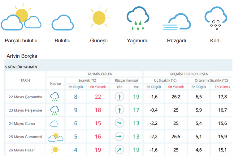
Task: Click the 22 highest temperature on 22 Mayıs
Action: pos(98,97)
